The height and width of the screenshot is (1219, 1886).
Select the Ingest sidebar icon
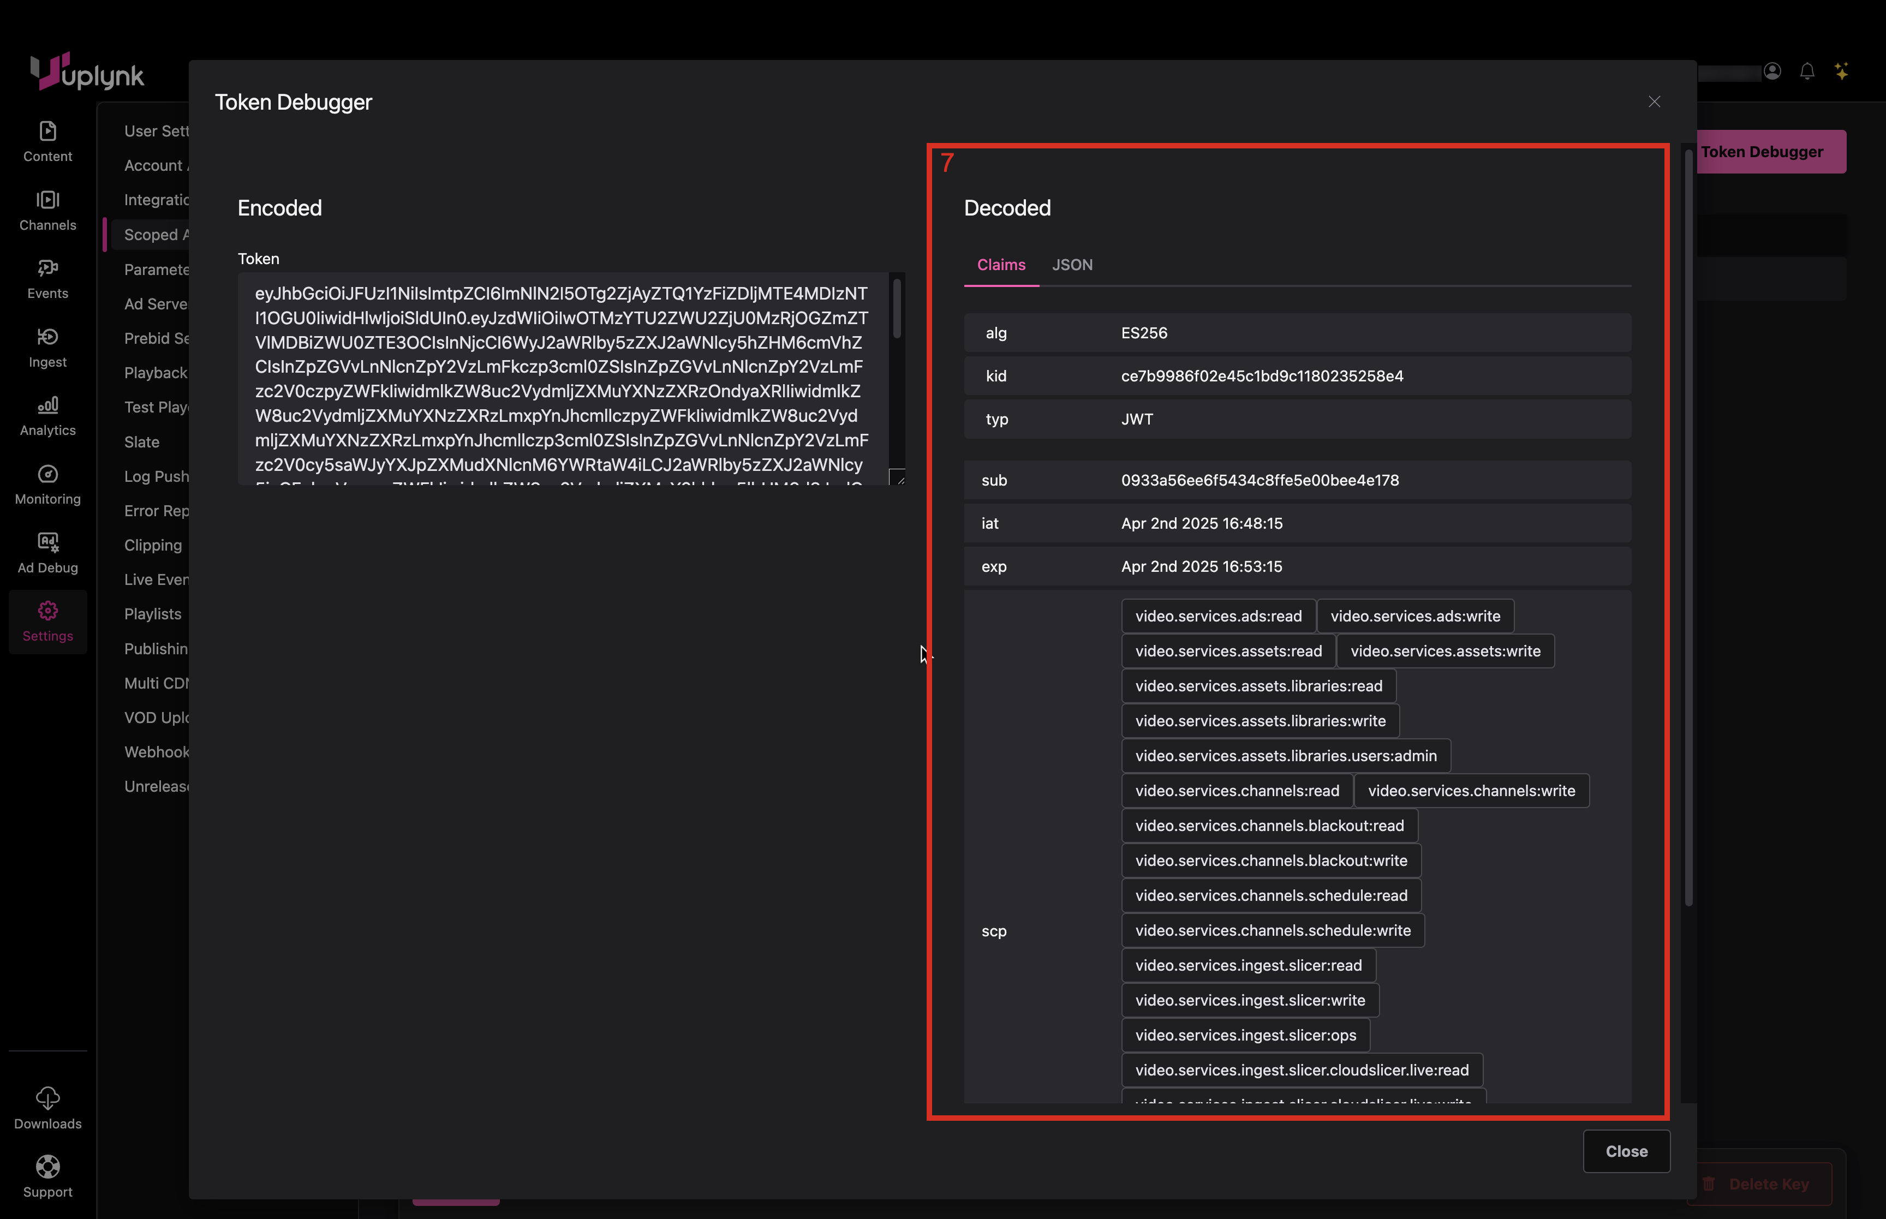[47, 338]
